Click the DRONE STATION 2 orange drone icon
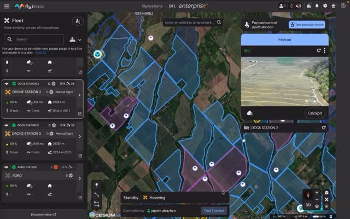This screenshot has height=219, width=350. (x=8, y=92)
